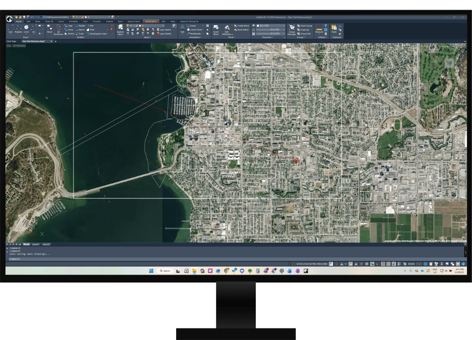Expand the Rectangular Array dropdown

pos(107,34)
